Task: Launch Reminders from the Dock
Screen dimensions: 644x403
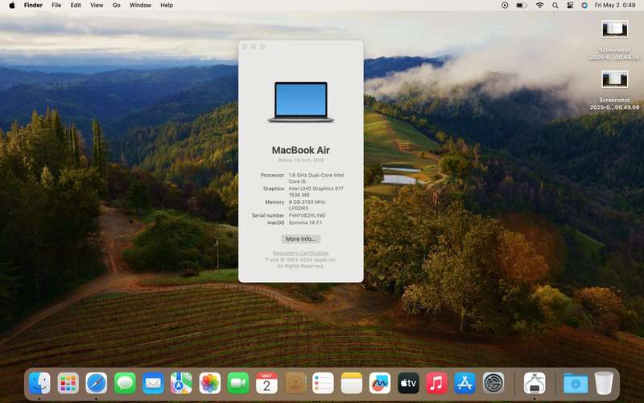Action: 324,384
